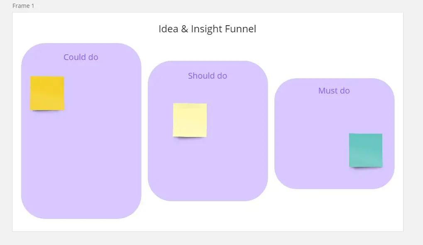Click the gray canvas right of the frame
This screenshot has height=245, width=423.
[413, 124]
